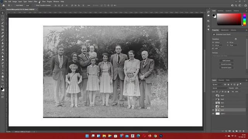This screenshot has height=139, width=248.
Task: Open the Image menu
Action: 15,2
